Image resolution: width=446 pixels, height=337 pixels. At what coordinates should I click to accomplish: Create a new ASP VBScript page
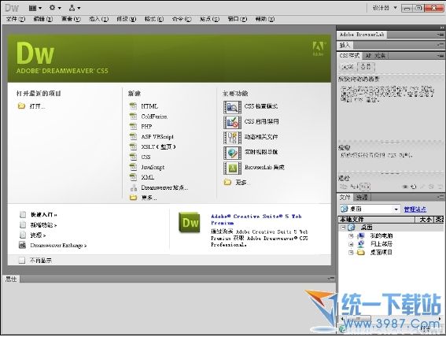[x=157, y=137]
